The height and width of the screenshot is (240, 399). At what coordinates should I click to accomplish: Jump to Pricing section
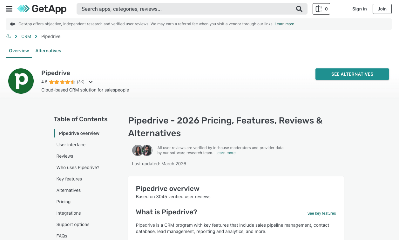pyautogui.click(x=64, y=202)
